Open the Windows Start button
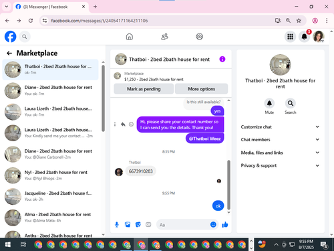This screenshot has width=334, height=251. [x=7, y=244]
